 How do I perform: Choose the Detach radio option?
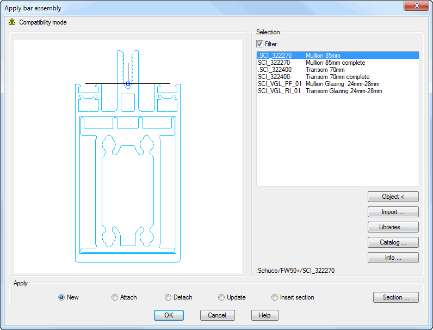pyautogui.click(x=168, y=297)
